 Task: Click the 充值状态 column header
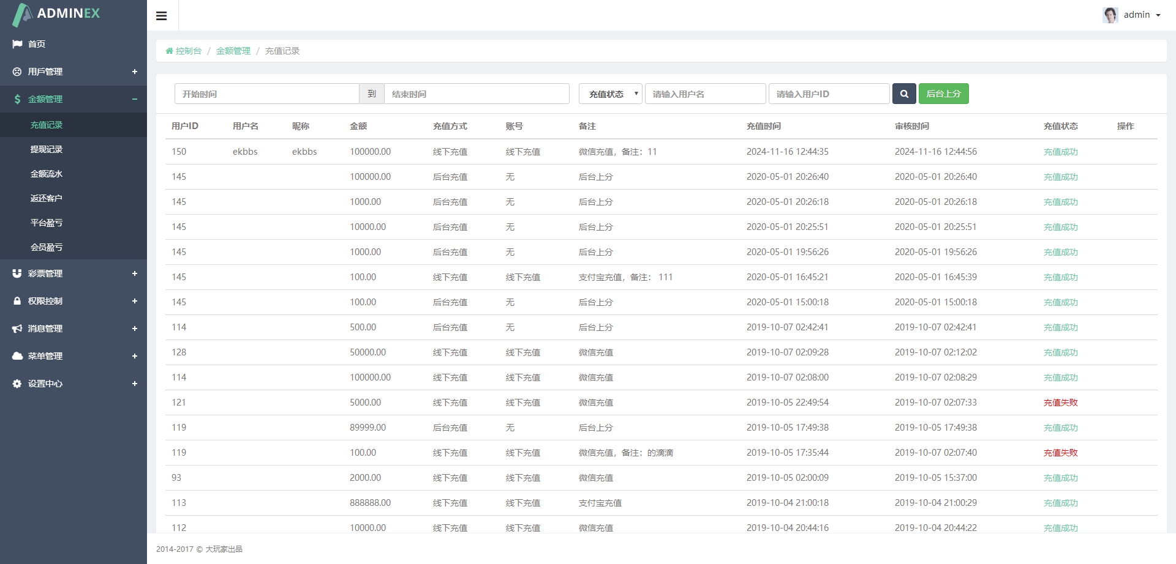(1061, 126)
